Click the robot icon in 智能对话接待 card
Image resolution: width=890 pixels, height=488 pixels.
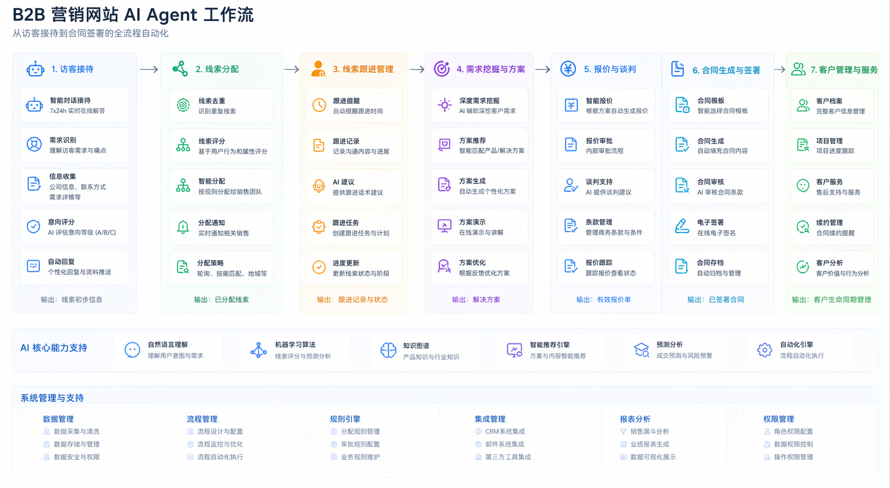tap(34, 105)
